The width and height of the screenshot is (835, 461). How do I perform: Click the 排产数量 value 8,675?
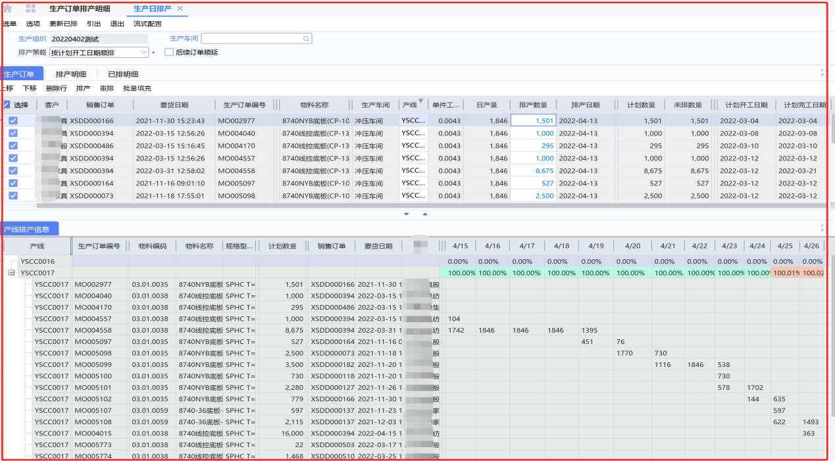coord(533,170)
